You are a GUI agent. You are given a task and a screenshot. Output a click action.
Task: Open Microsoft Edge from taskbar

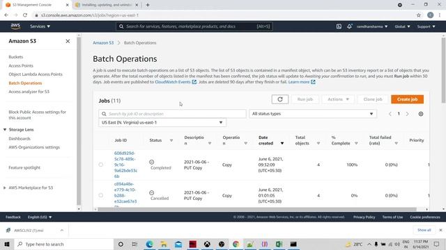tap(150, 244)
